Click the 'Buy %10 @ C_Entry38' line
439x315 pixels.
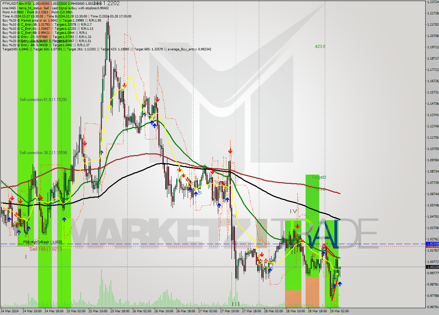(47, 24)
